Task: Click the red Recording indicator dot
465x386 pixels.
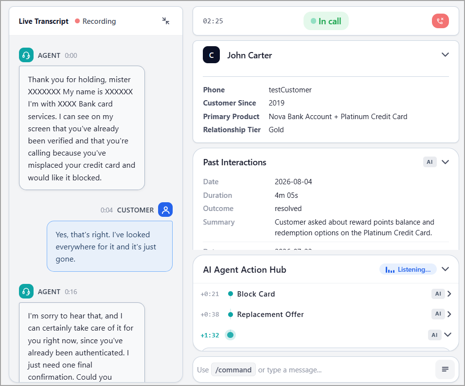Action: pyautogui.click(x=77, y=21)
